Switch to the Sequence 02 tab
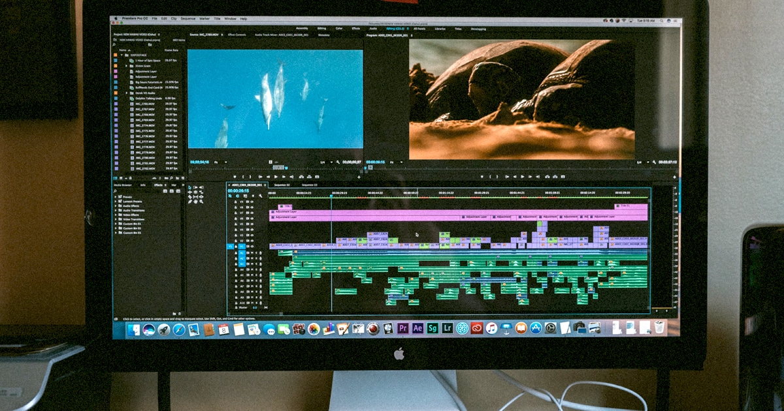The image size is (784, 411). point(282,185)
